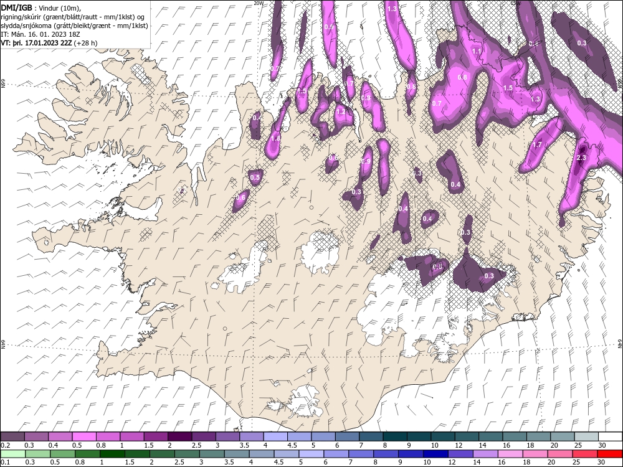
Task: Select the '0.1' label in the bottom legend
Action: [x=6, y=463]
